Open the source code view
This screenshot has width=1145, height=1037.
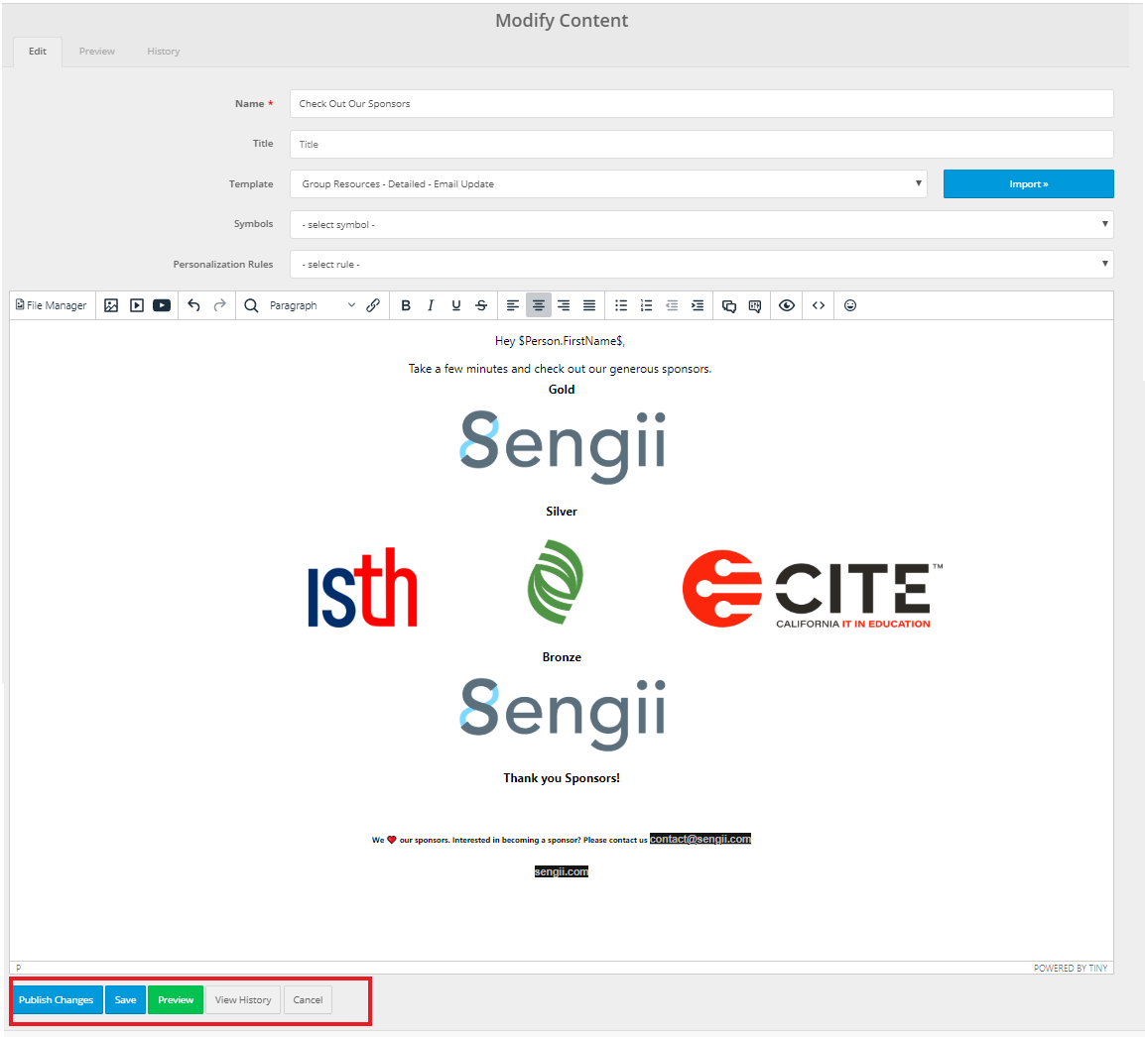pos(819,305)
